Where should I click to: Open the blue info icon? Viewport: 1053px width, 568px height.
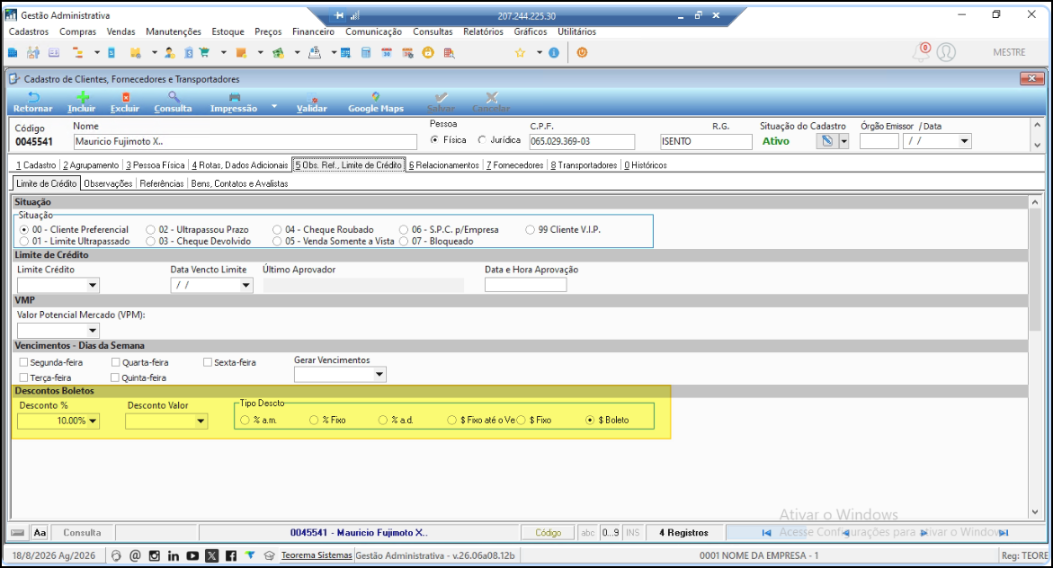(x=554, y=52)
